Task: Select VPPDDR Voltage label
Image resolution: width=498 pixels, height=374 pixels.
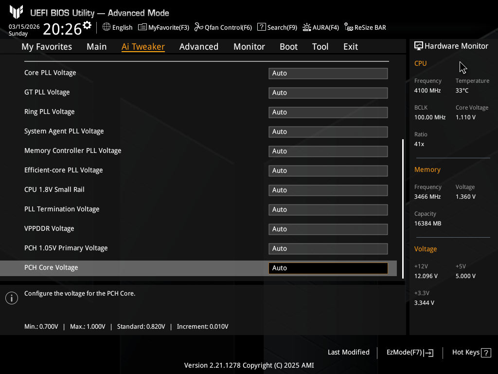Action: point(49,229)
